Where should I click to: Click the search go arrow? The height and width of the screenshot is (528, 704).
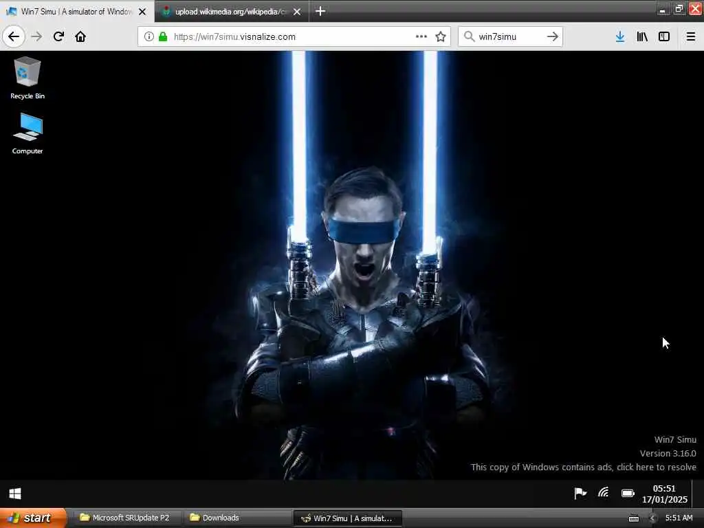coord(553,36)
